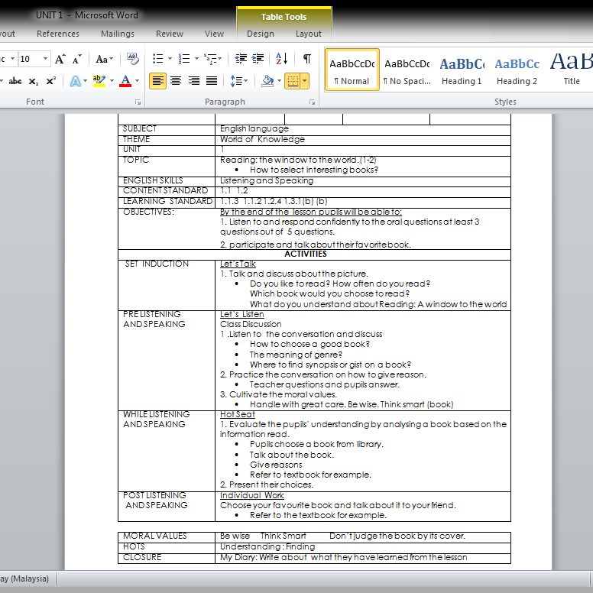Click the 'World of Knowledge' theme cell
Image resolution: width=593 pixels, height=593 pixels.
point(363,140)
